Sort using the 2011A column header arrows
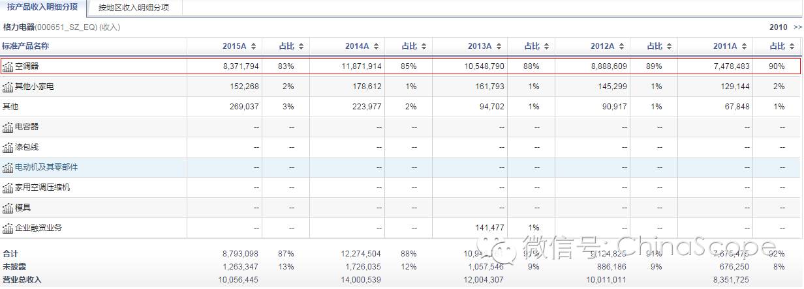Screen dimensions: 804x289 coord(744,46)
